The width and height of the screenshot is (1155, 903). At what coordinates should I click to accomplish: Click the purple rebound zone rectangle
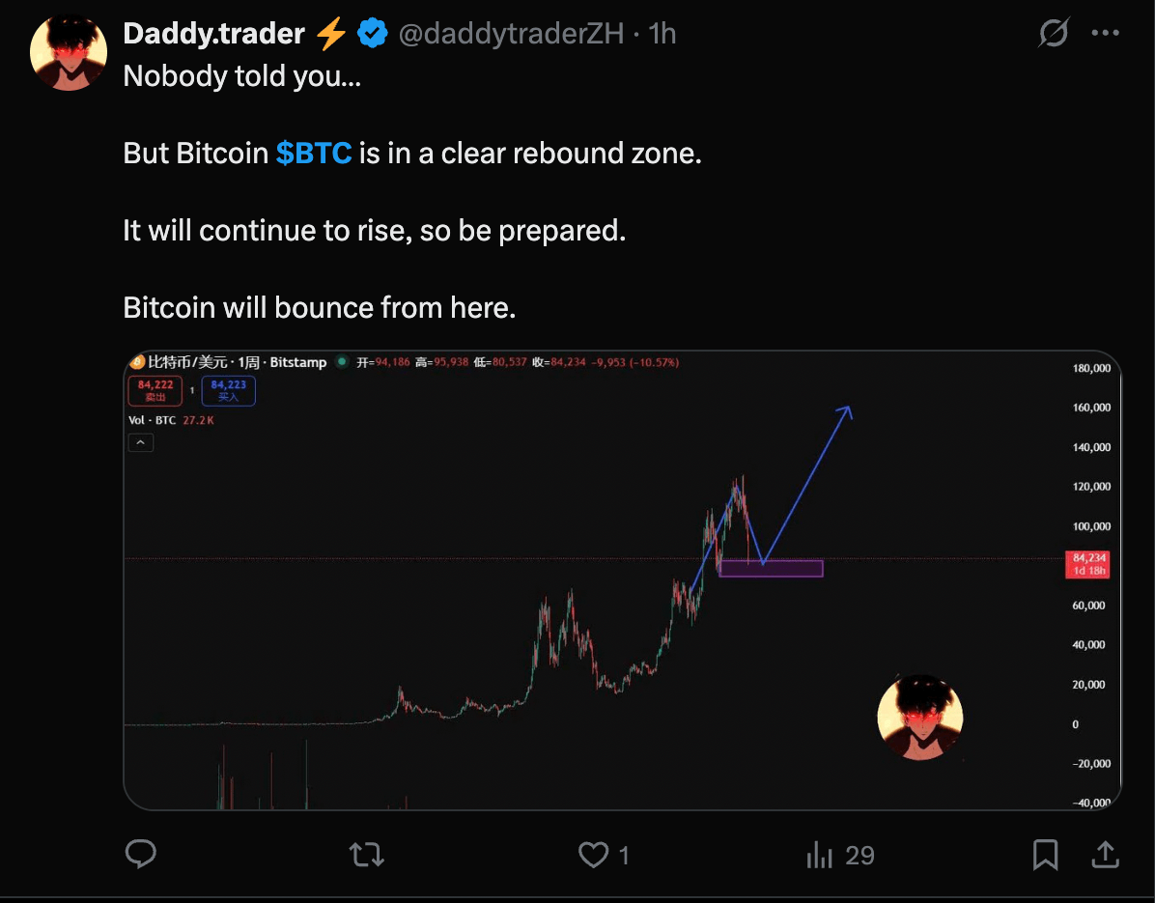[x=792, y=569]
